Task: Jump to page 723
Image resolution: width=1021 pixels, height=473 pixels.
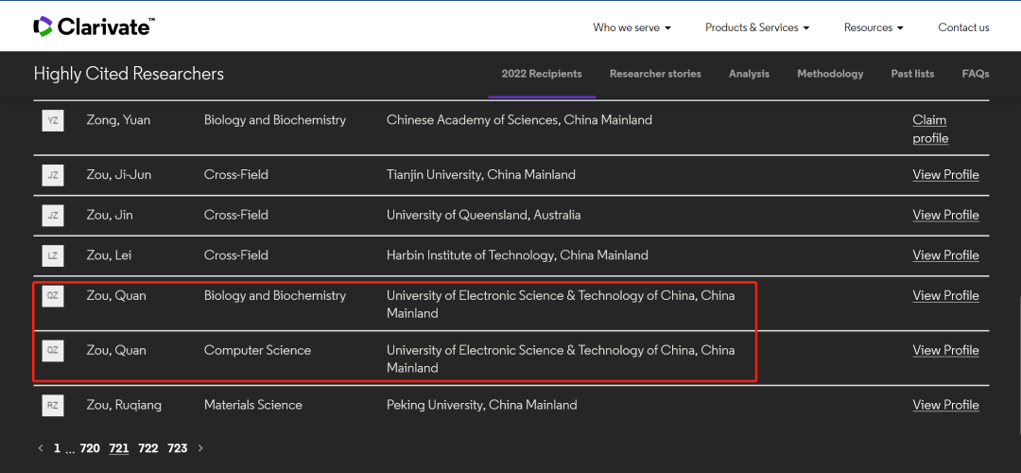Action: [x=177, y=448]
